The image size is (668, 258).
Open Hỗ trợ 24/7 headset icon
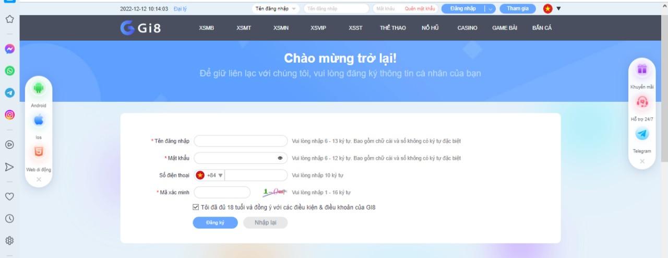pyautogui.click(x=642, y=102)
